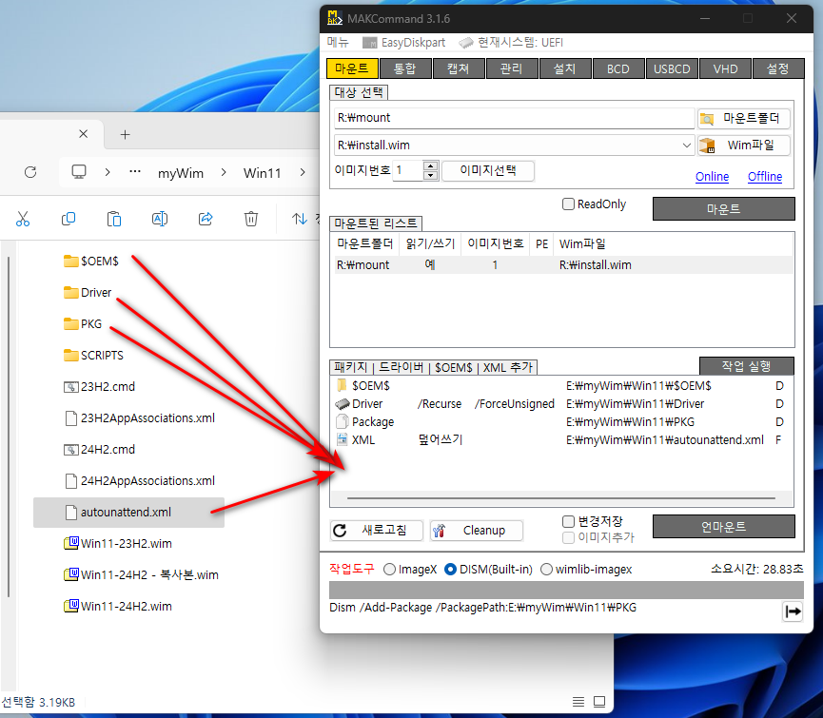Toggle the 변경저장 checkbox
823x718 pixels.
click(568, 521)
